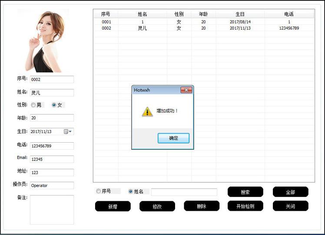Click the 全部 button

pyautogui.click(x=291, y=192)
